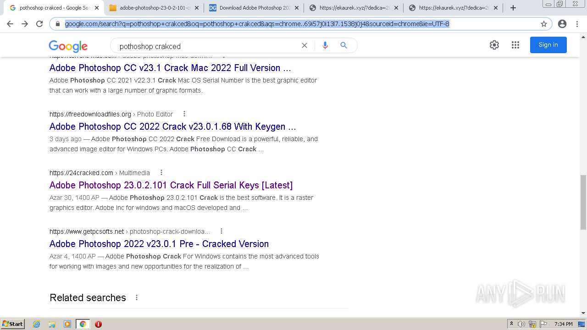Open Windows Explorer folder from taskbar
The height and width of the screenshot is (330, 587).
(52, 324)
